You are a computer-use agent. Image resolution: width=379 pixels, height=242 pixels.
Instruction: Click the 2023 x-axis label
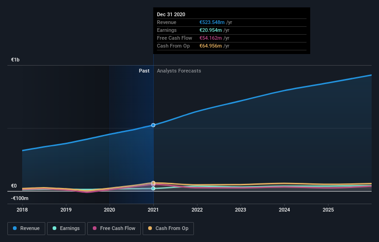[x=241, y=210]
